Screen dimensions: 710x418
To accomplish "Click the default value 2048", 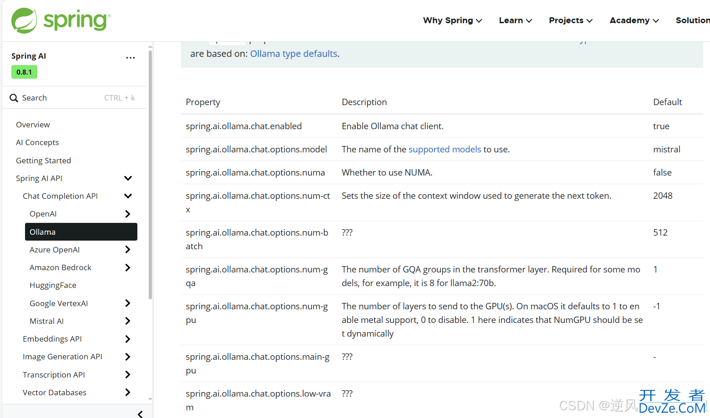I will click(x=663, y=196).
